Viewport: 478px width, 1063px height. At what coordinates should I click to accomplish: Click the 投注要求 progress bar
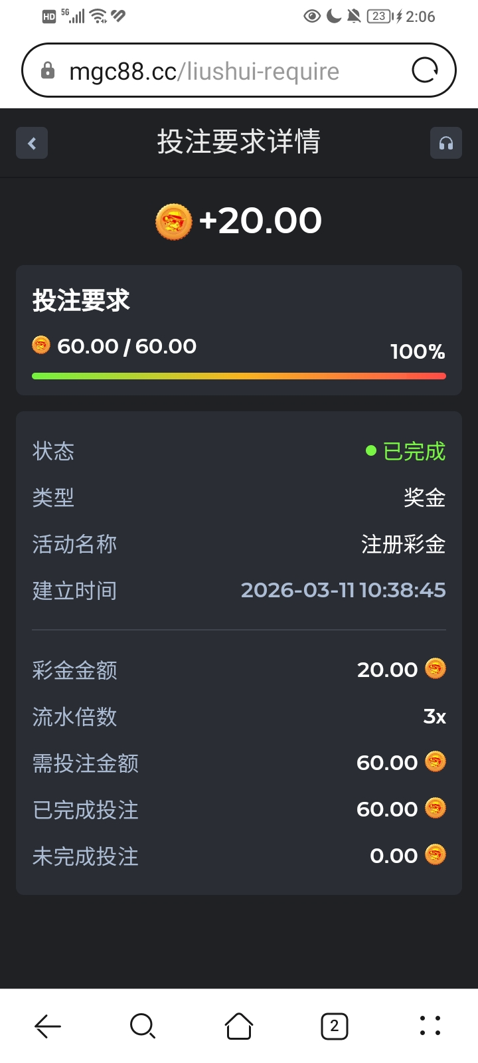[239, 376]
